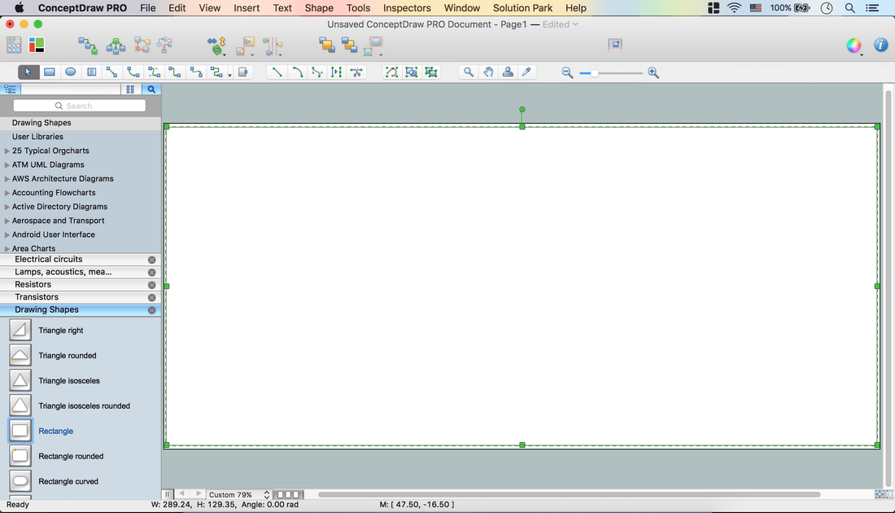Open the blue info inspector icon
The height and width of the screenshot is (513, 895).
click(x=880, y=45)
